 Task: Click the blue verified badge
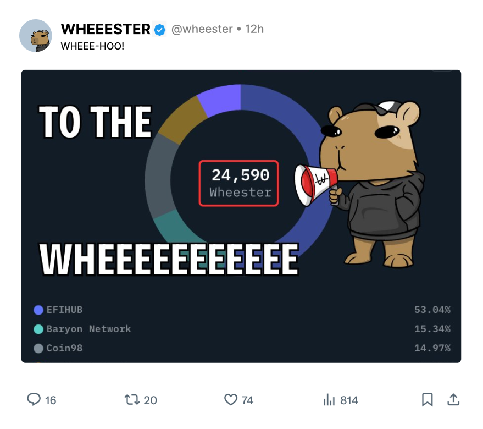coord(159,30)
